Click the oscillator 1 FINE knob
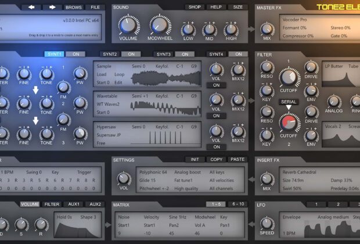360x244 pixels. [x=24, y=74]
